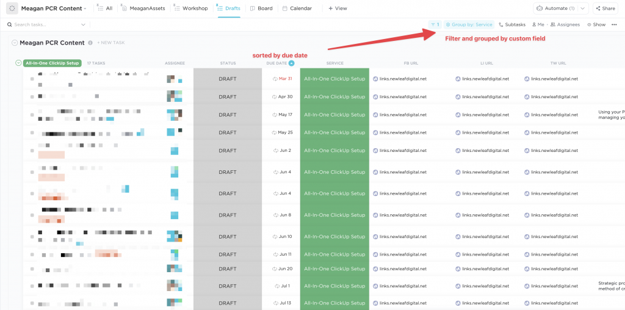Open the three-dot more options menu
The height and width of the screenshot is (310, 625).
point(614,24)
